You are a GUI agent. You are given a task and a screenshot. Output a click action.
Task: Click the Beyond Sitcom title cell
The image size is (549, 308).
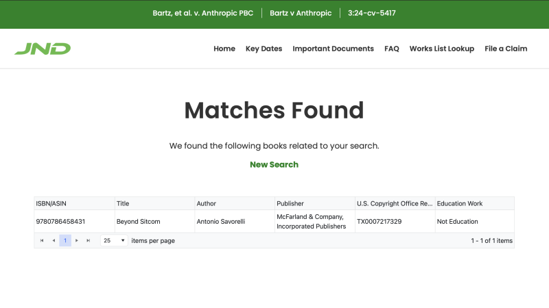pos(154,221)
